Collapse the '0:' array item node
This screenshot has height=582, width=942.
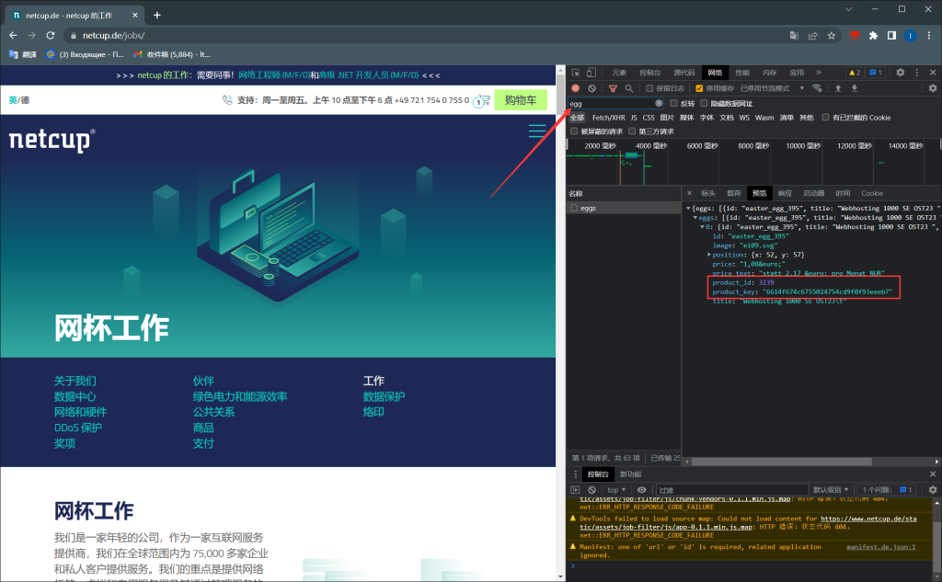point(702,227)
